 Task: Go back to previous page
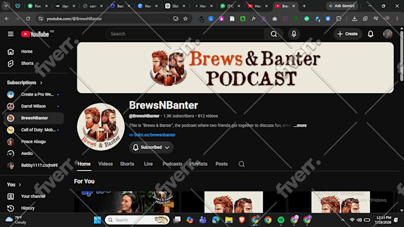point(7,18)
